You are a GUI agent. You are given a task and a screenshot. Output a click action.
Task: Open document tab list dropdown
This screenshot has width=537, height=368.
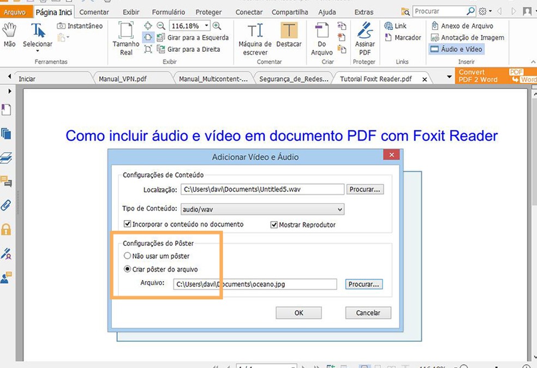coord(449,77)
